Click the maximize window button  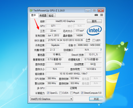click(94, 11)
